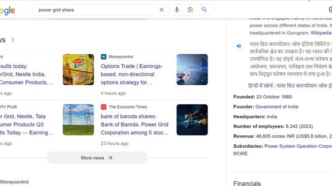Click the Revenue 46,605 crores INR text
This screenshot has height=186, width=332.
282,136
